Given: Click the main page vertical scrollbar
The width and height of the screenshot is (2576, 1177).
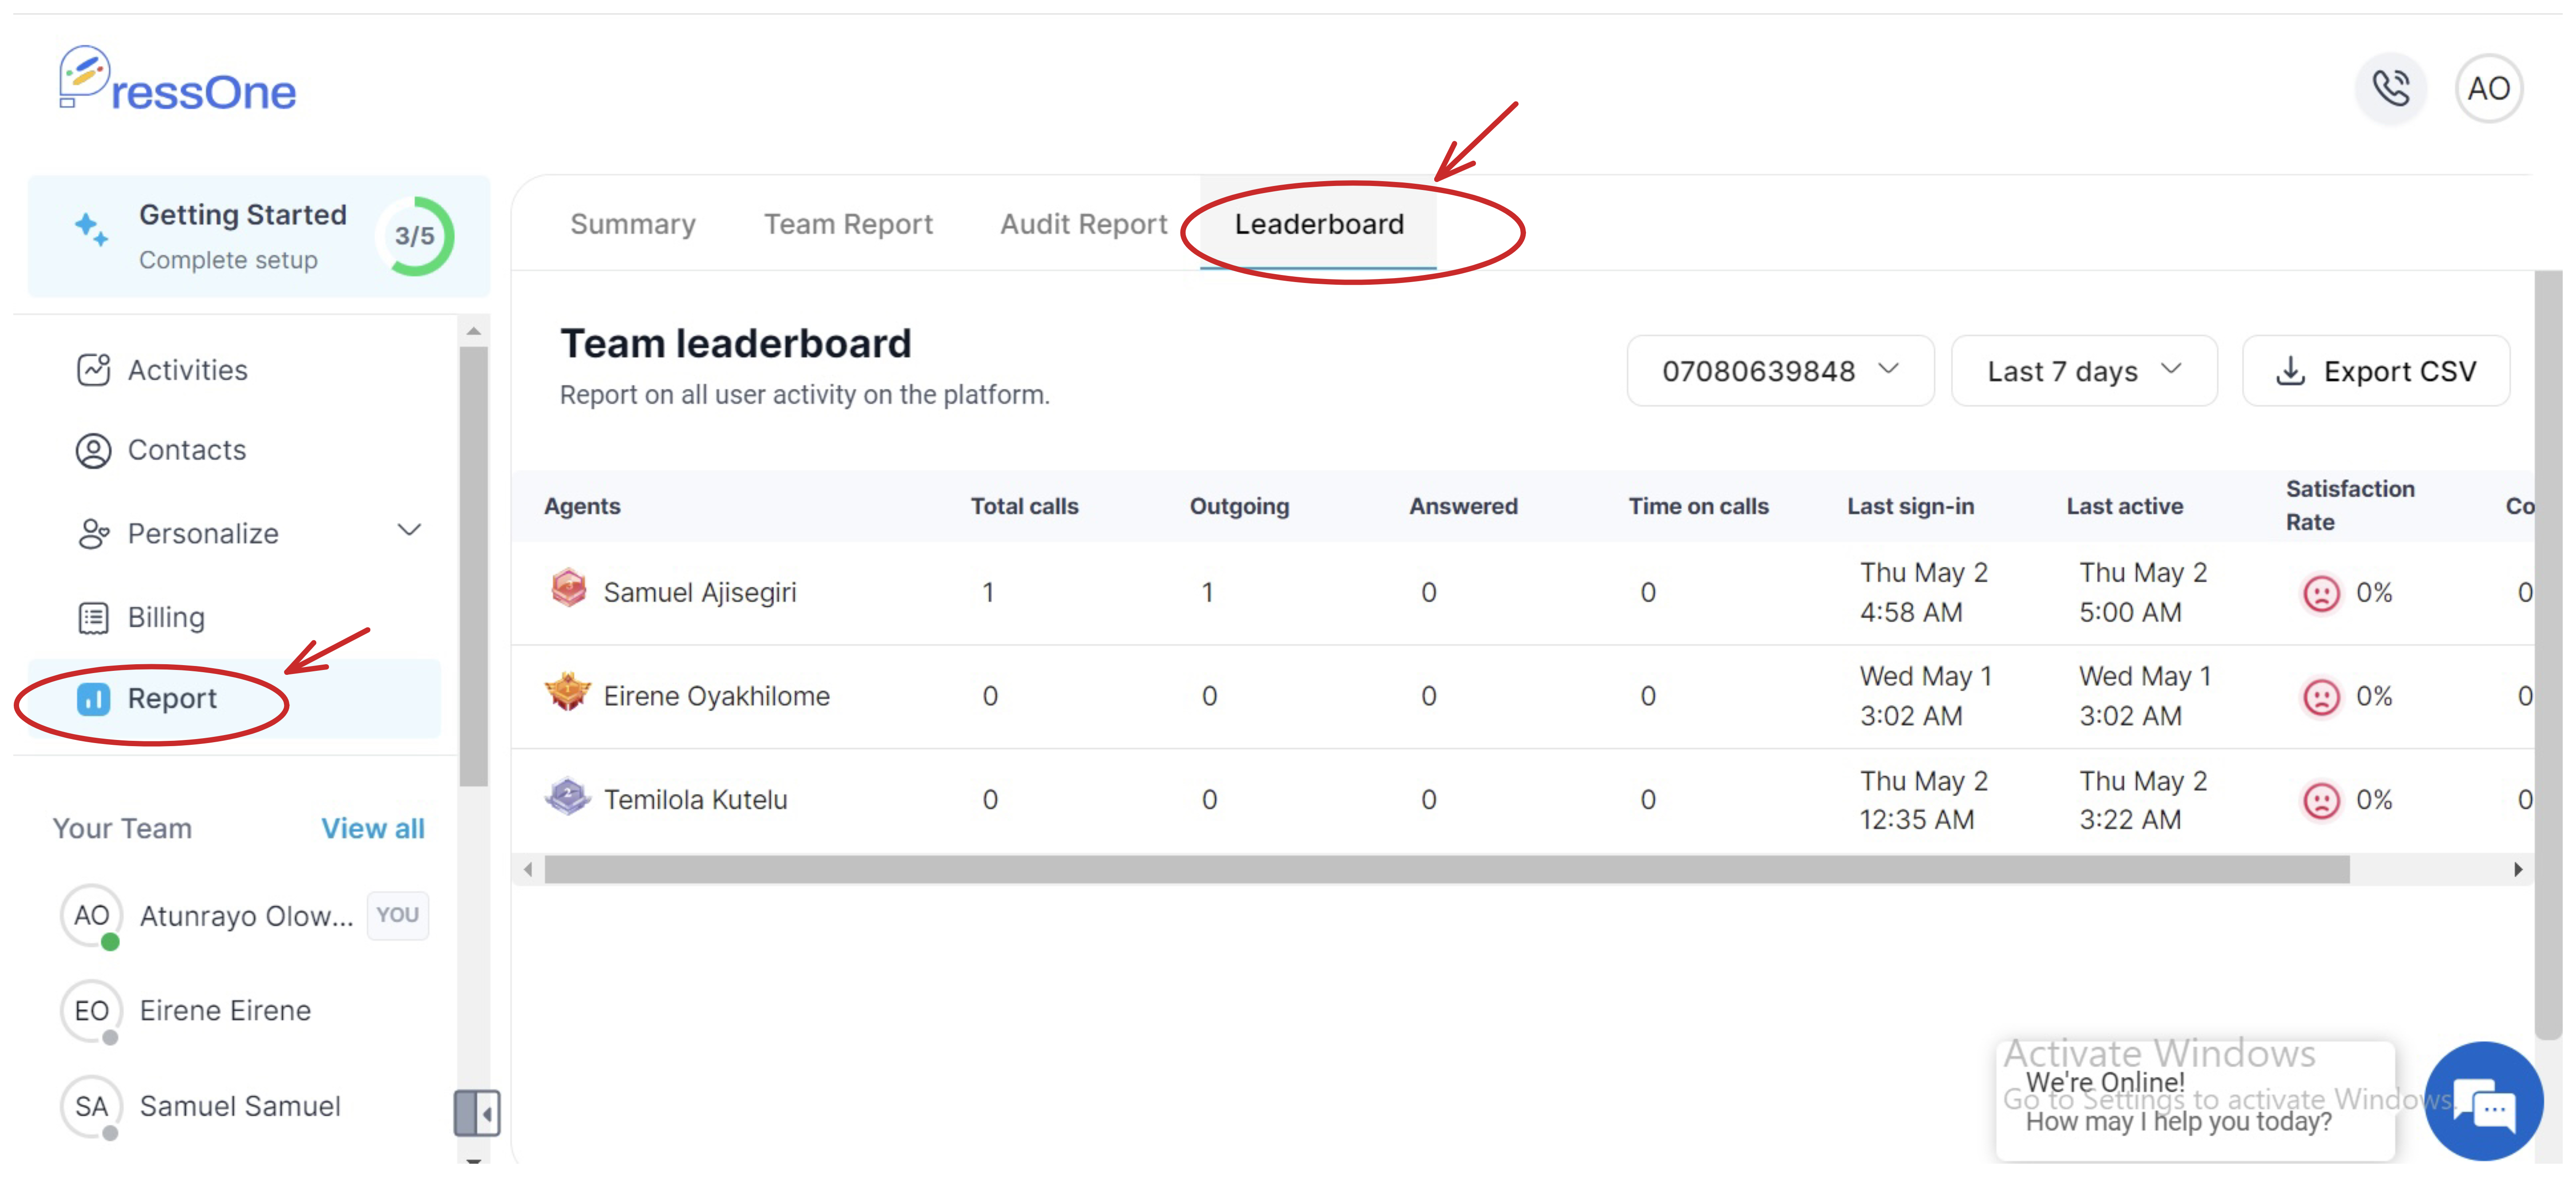Looking at the screenshot, I should (2548, 654).
